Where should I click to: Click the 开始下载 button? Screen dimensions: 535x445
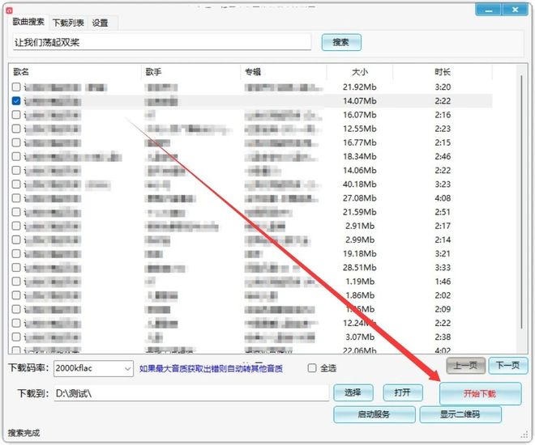480,393
